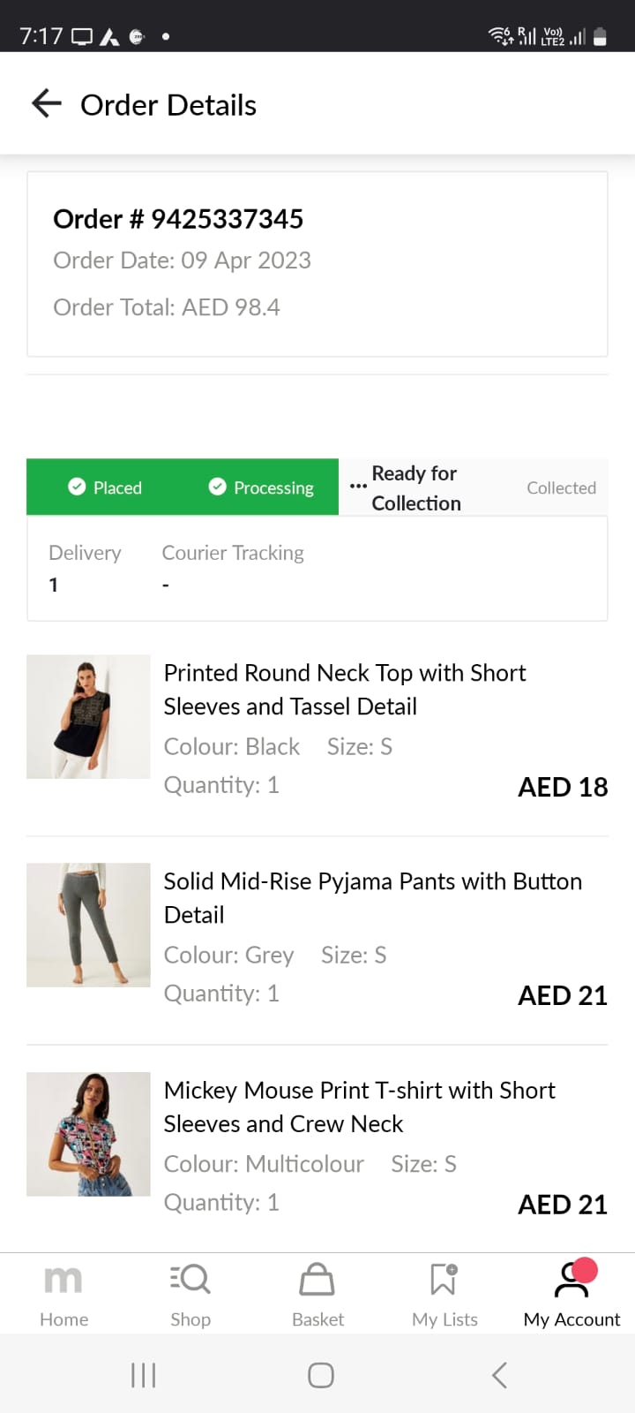Select Ready for Collection step
This screenshot has width=635, height=1413.
click(415, 487)
